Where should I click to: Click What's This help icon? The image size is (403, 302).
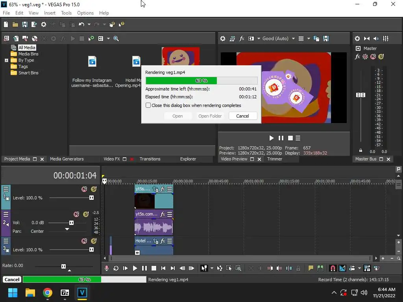tap(121, 24)
